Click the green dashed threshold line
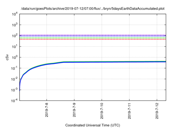The width and height of the screenshot is (183, 128). [x=93, y=38]
